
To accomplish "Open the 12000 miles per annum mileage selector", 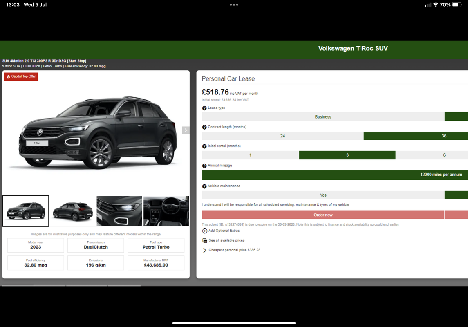I will pyautogui.click(x=335, y=175).
